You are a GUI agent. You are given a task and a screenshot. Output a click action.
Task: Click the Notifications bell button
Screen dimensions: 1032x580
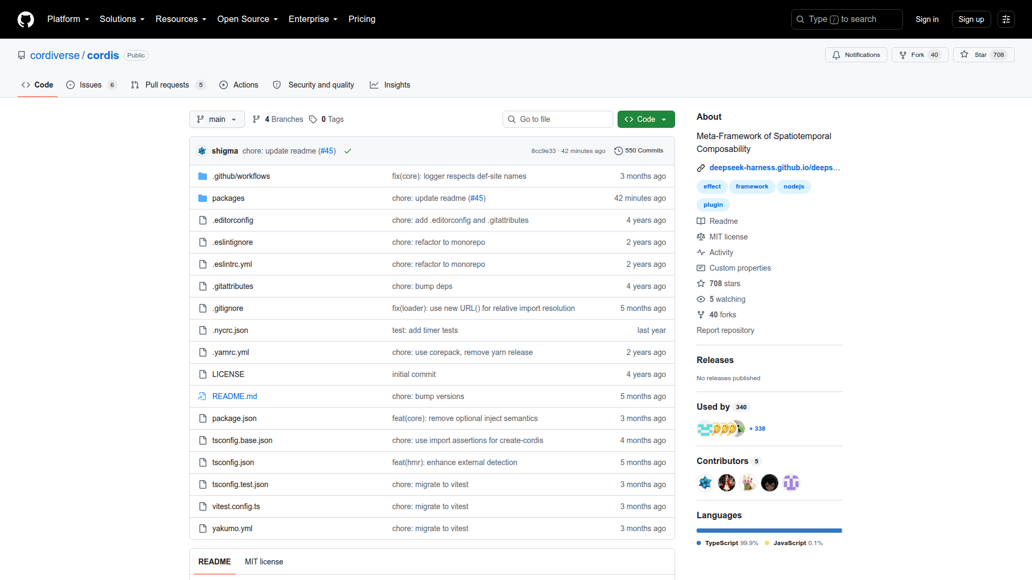(x=856, y=55)
